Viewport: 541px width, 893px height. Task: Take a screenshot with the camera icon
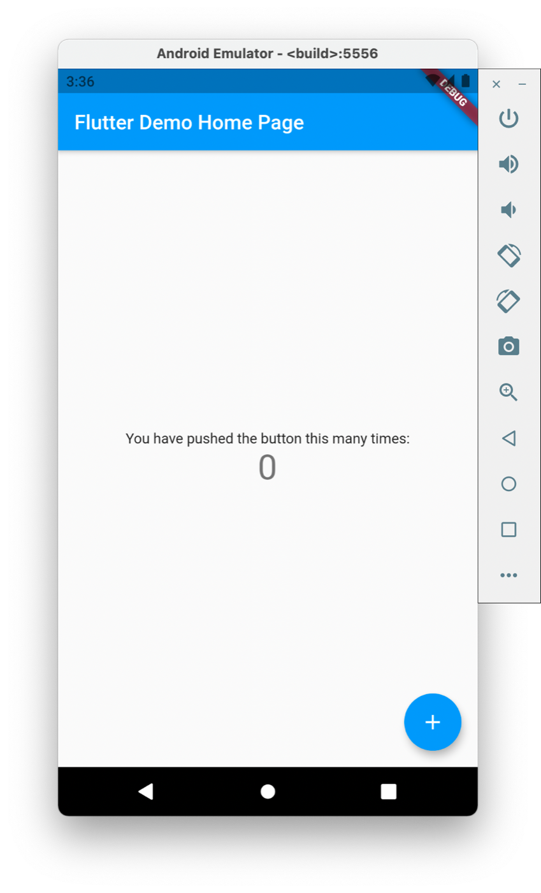tap(509, 346)
